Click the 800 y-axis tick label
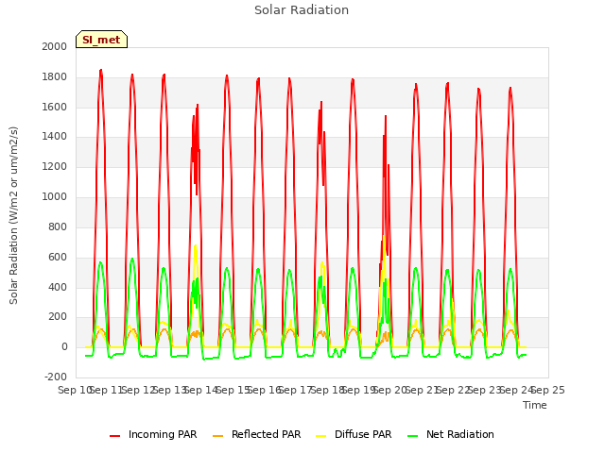This screenshot has height=453, width=605. 58,226
